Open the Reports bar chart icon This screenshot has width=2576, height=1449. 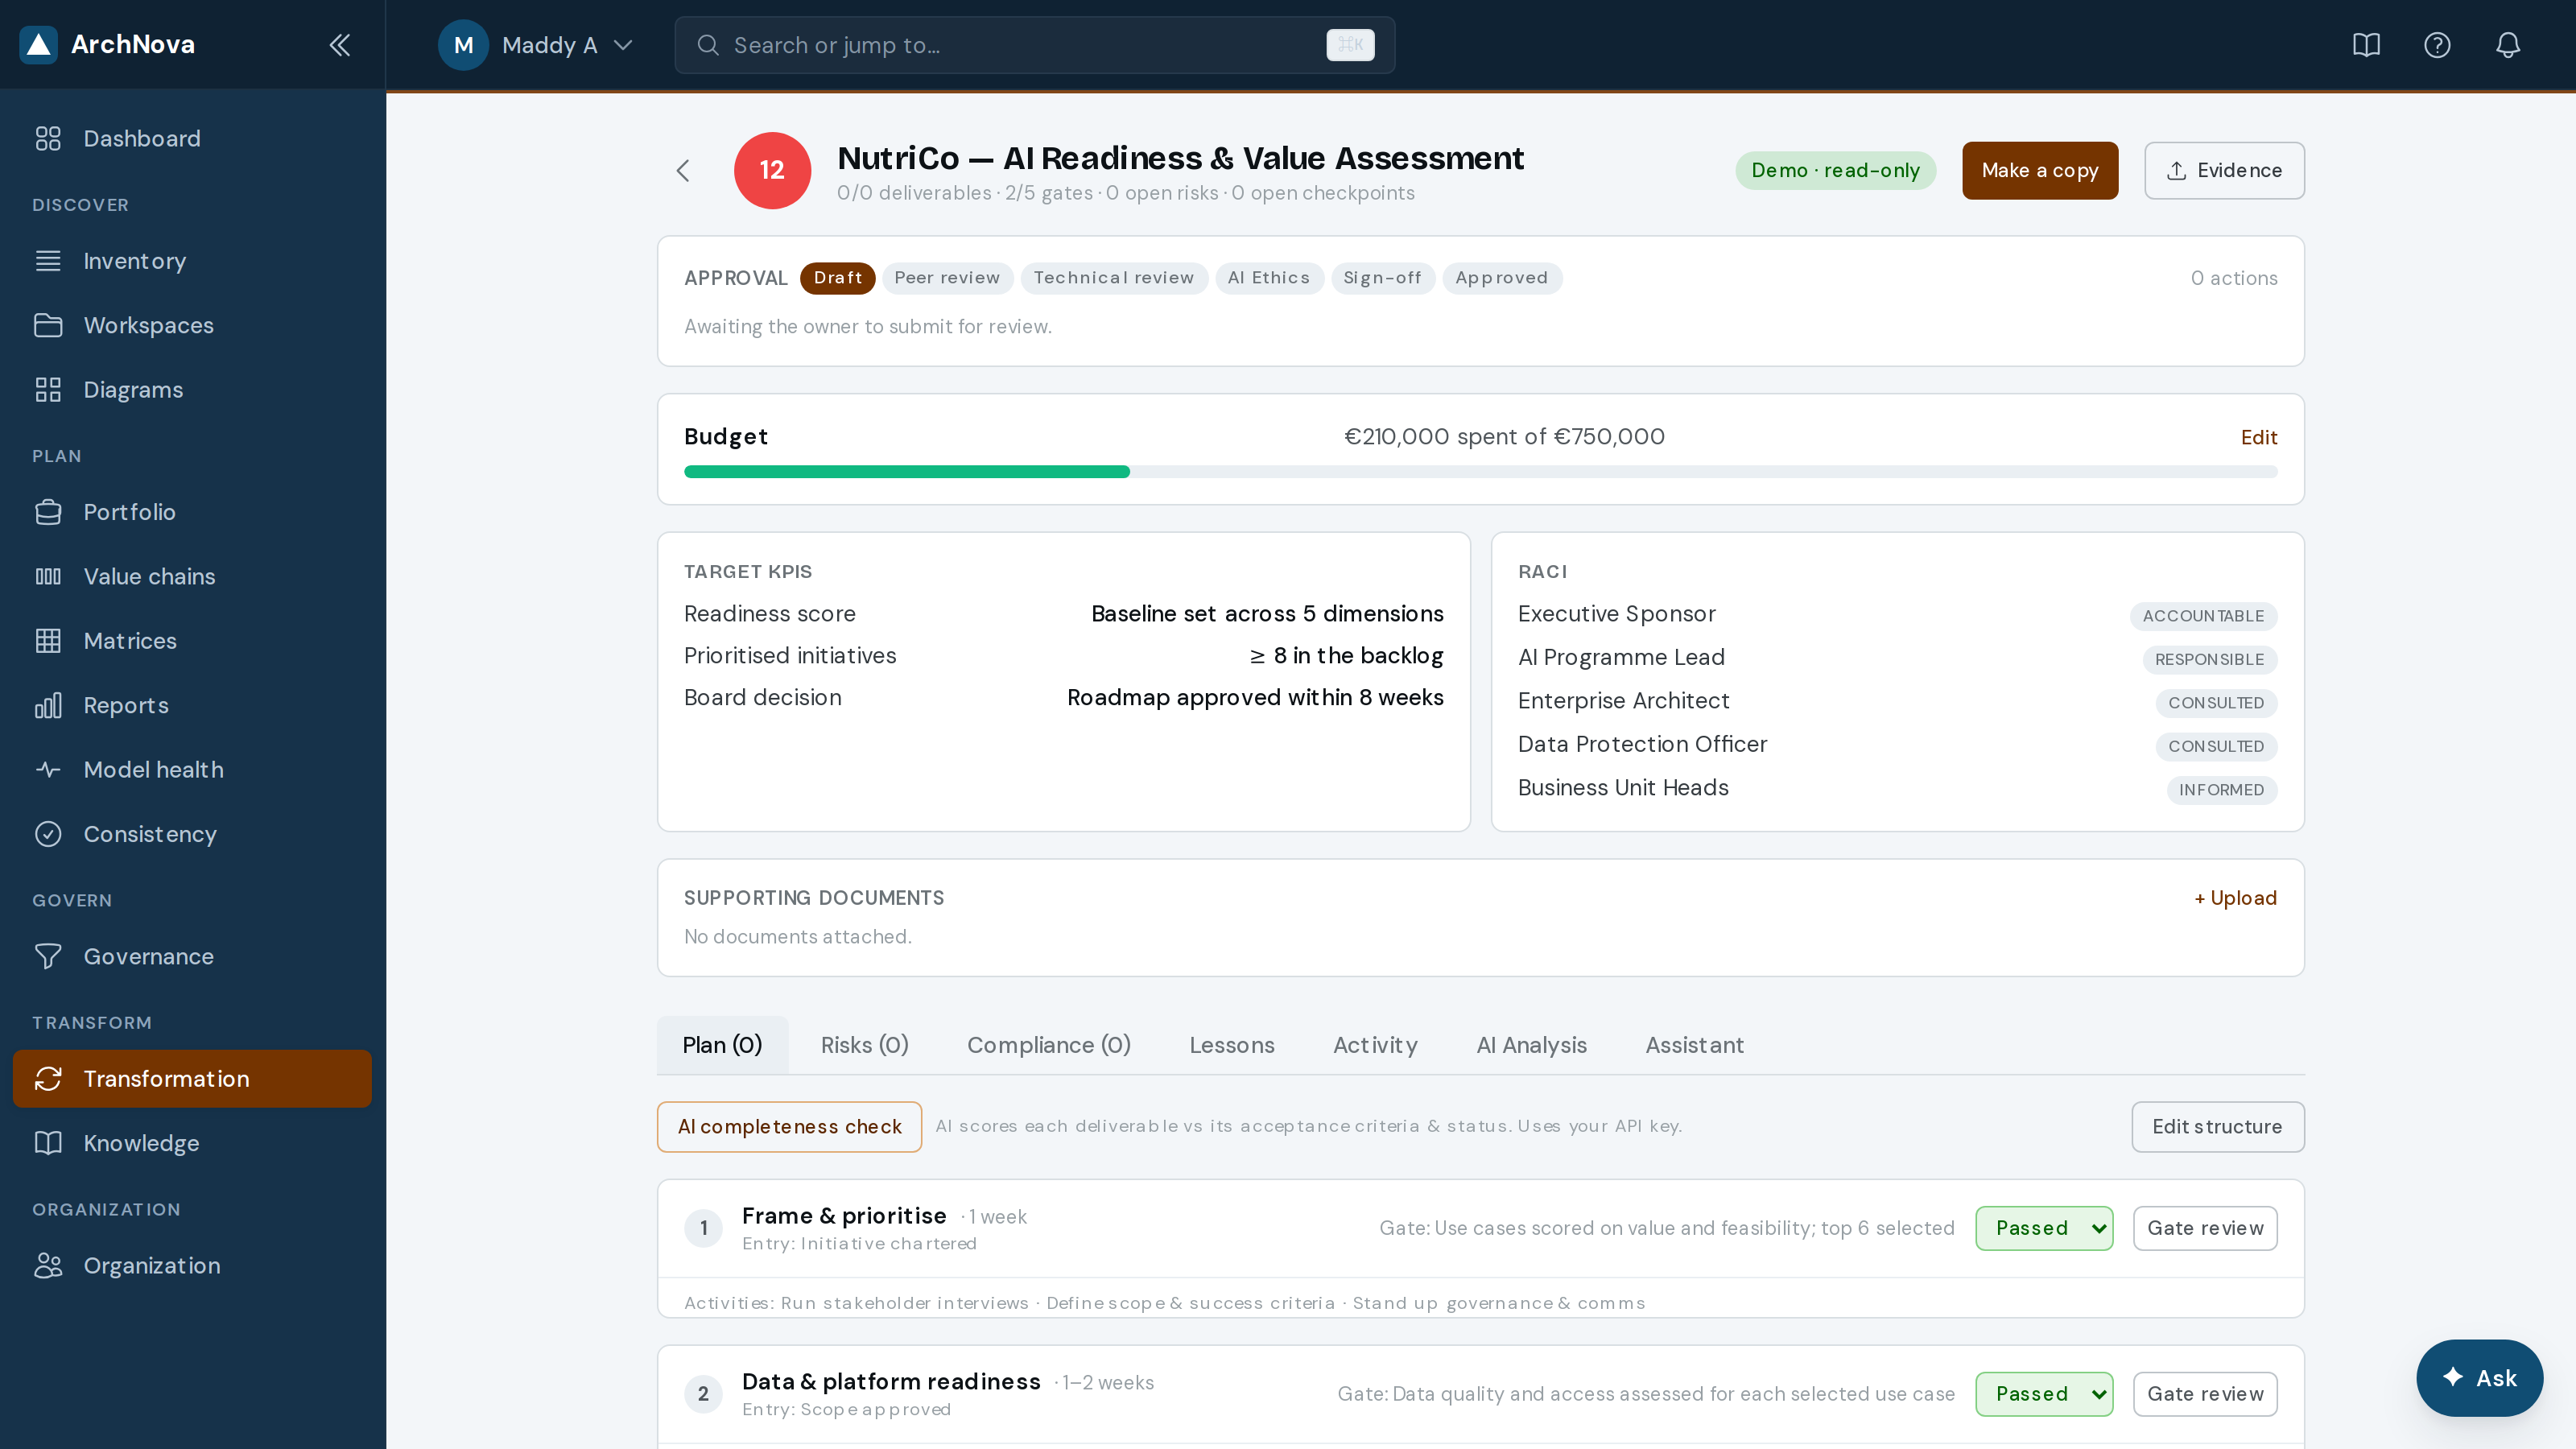(x=48, y=706)
